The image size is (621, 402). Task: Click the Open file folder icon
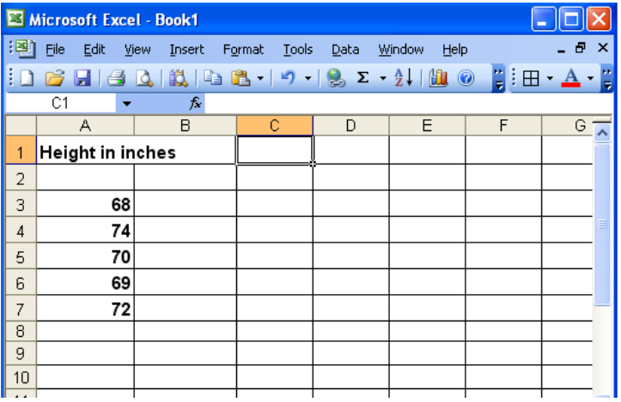click(x=55, y=79)
